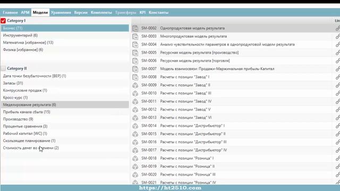Click the link icon in SM-0007 row
This screenshot has height=191, width=340.
[x=338, y=69]
